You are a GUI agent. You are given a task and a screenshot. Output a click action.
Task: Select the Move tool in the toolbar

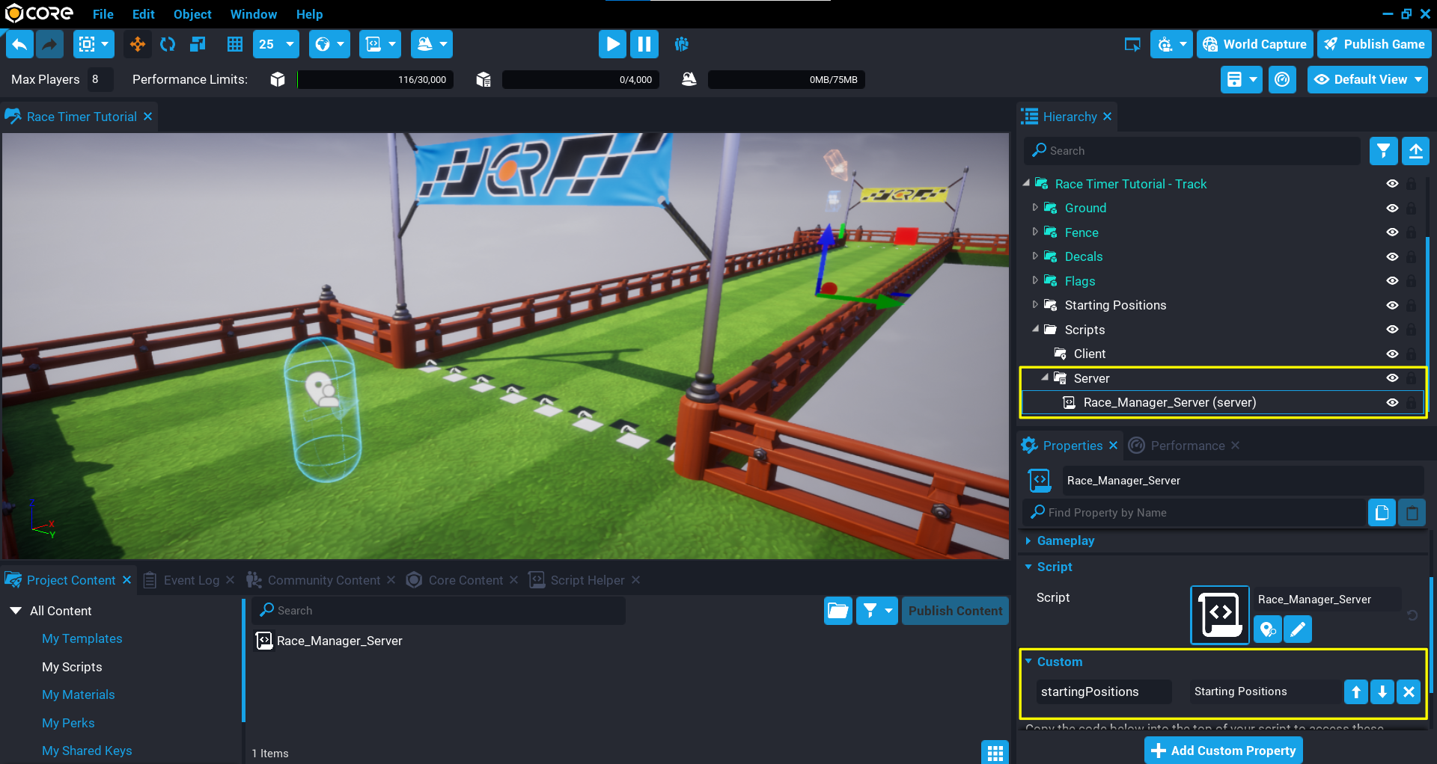137,44
